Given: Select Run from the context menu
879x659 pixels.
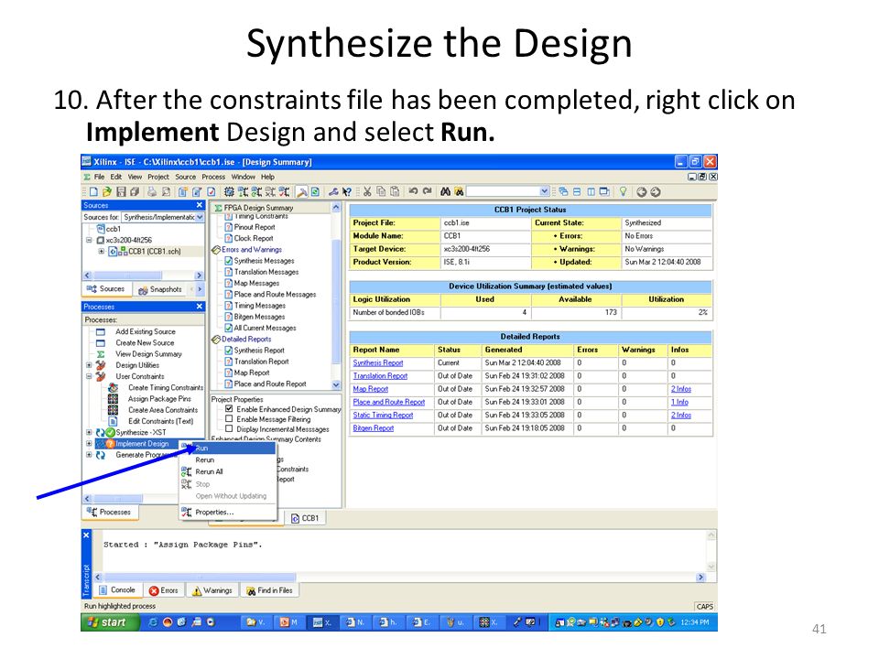Looking at the screenshot, I should coord(228,448).
